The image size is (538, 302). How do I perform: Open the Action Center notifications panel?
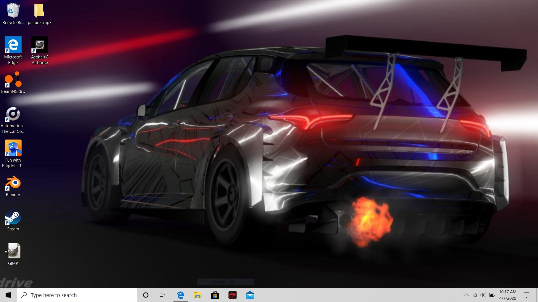(527, 295)
